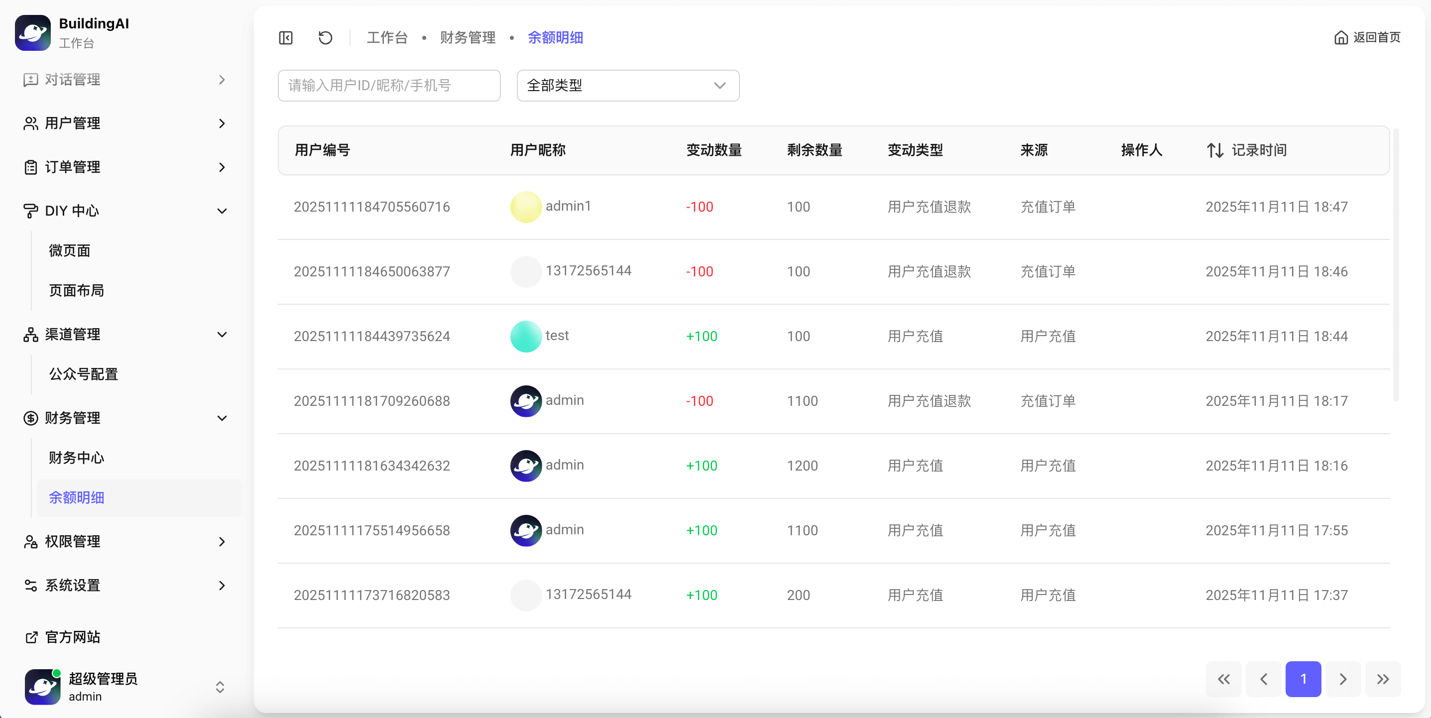Click sort arrows icon beside 记录时间
Screen dimensions: 1431x718
pos(1214,150)
